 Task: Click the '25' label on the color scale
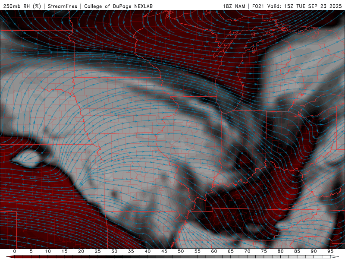(97, 251)
